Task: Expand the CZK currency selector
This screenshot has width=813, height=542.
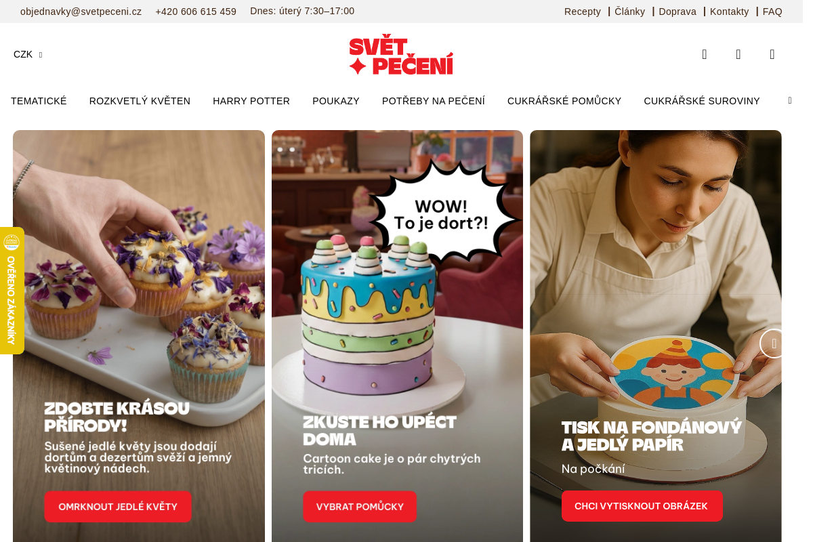Action: 28,54
